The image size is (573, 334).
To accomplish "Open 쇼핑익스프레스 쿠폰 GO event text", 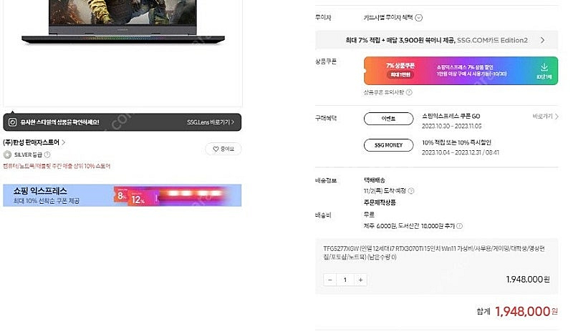I will click(451, 116).
